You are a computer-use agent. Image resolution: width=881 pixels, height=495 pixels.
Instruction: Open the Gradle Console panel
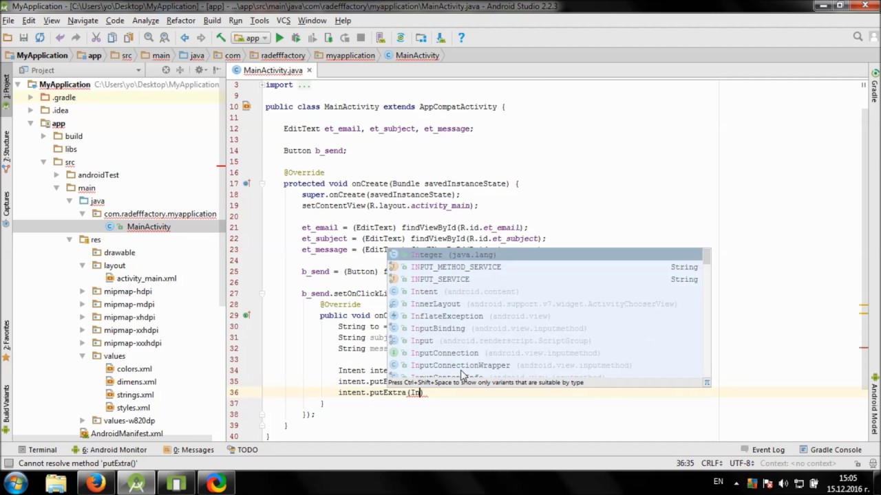(x=830, y=450)
